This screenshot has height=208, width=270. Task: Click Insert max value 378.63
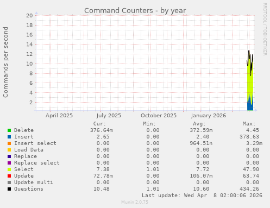tap(249, 137)
